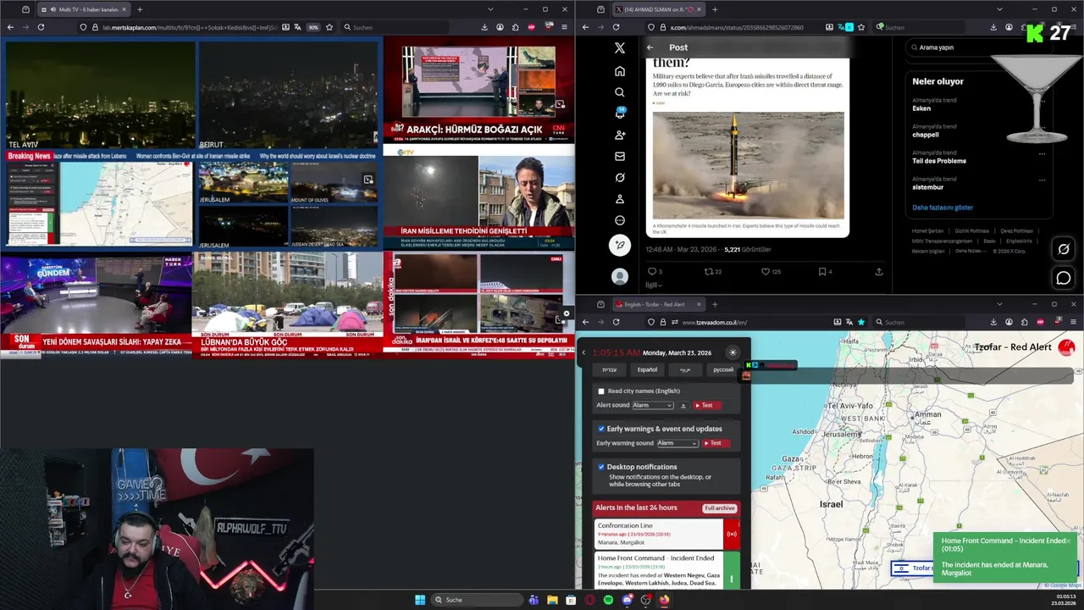
Task: Collapse Tzofar side panel with back chevron
Action: tap(583, 352)
